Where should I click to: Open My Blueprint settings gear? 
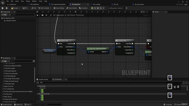click(34, 61)
